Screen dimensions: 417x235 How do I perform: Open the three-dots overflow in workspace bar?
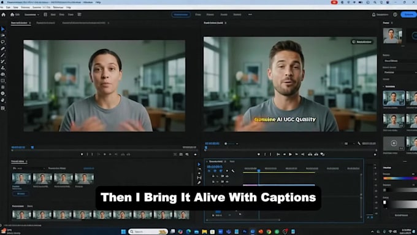coord(250,14)
